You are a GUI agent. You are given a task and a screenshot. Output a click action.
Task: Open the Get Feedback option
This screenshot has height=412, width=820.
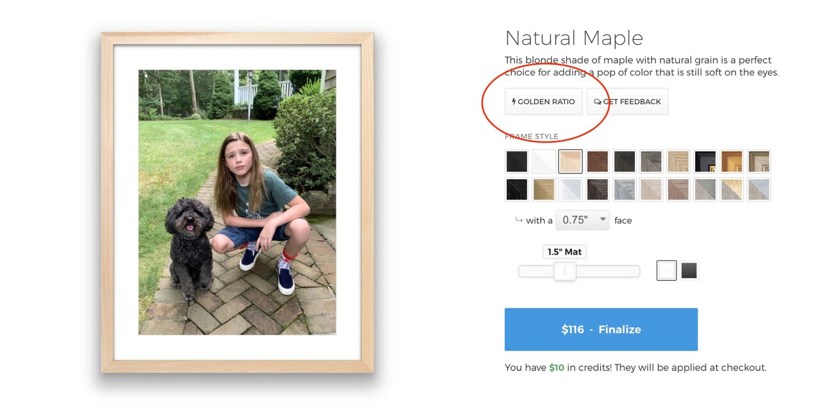click(x=627, y=102)
